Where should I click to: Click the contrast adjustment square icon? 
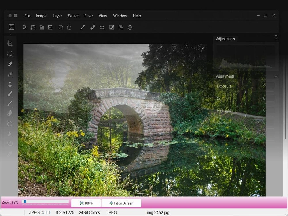click(112, 27)
